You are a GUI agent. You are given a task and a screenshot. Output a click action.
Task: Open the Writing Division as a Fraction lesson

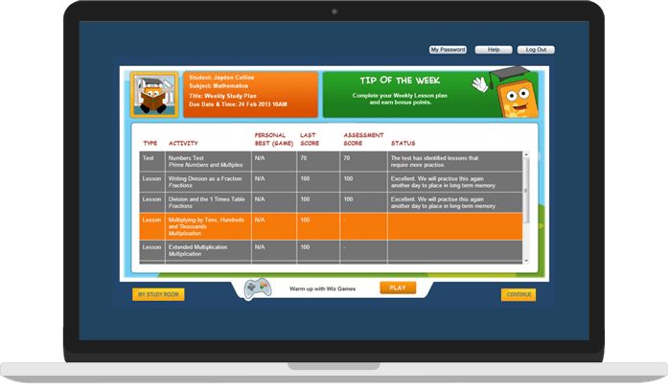[x=206, y=181]
